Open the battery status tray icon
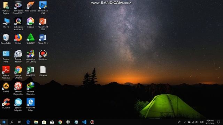The image size is (223, 125). coord(189,122)
